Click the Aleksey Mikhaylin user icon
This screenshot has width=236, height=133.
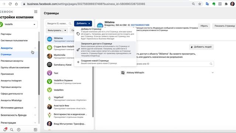pos(123,73)
